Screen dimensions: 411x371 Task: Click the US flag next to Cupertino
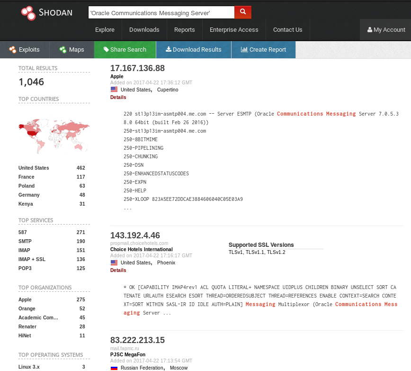pos(114,90)
